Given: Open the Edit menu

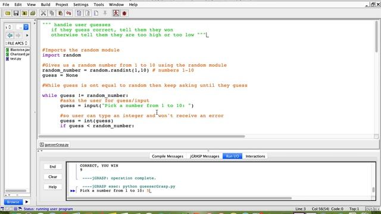Looking at the screenshot, I should point(18,5).
